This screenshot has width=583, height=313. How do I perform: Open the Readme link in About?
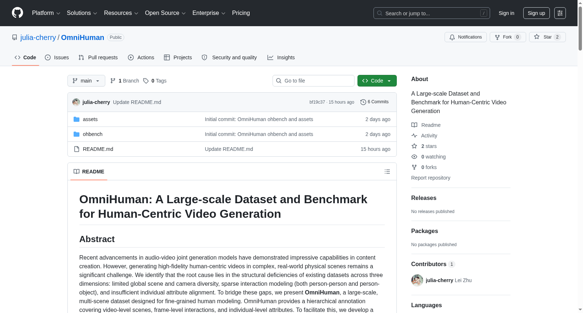(426, 125)
